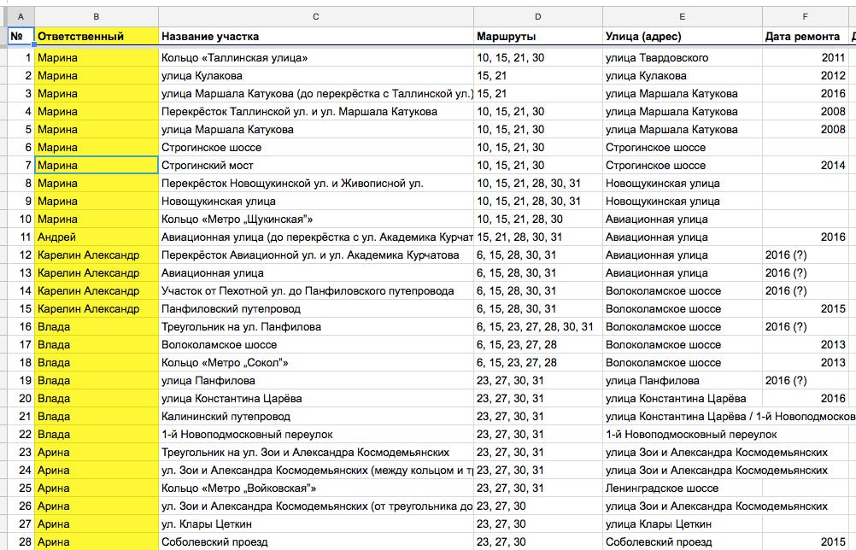Select cell "Ленинградское шоссе"
Image resolution: width=856 pixels, height=550 pixels.
pos(682,488)
